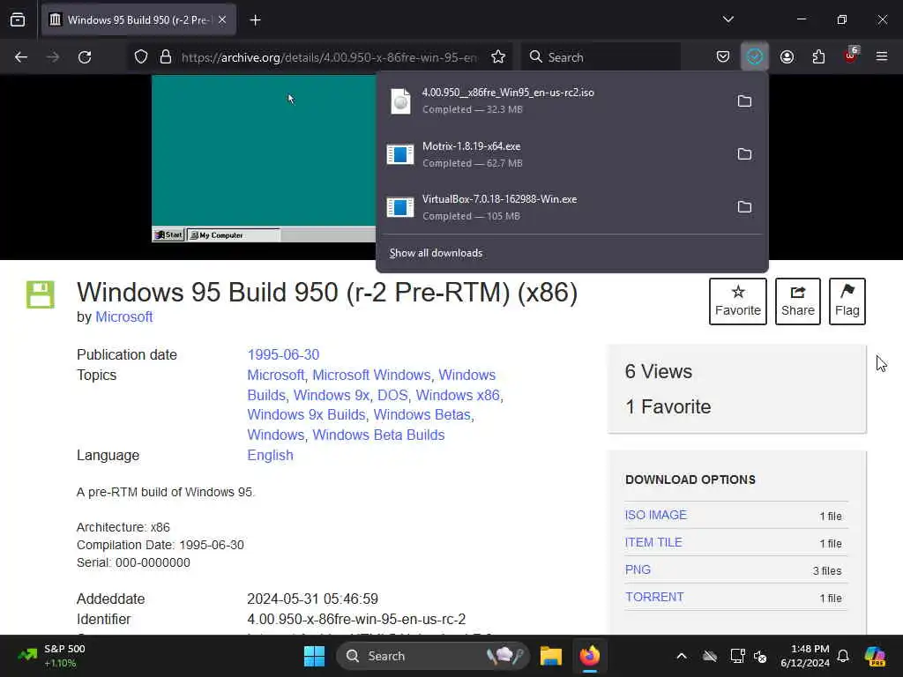The height and width of the screenshot is (677, 903).
Task: Select the Windows 95 Build 950 tab
Action: click(x=138, y=20)
